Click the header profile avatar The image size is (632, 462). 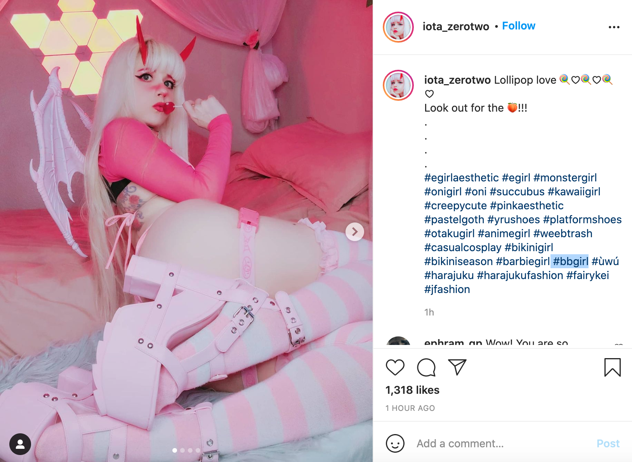(x=398, y=27)
